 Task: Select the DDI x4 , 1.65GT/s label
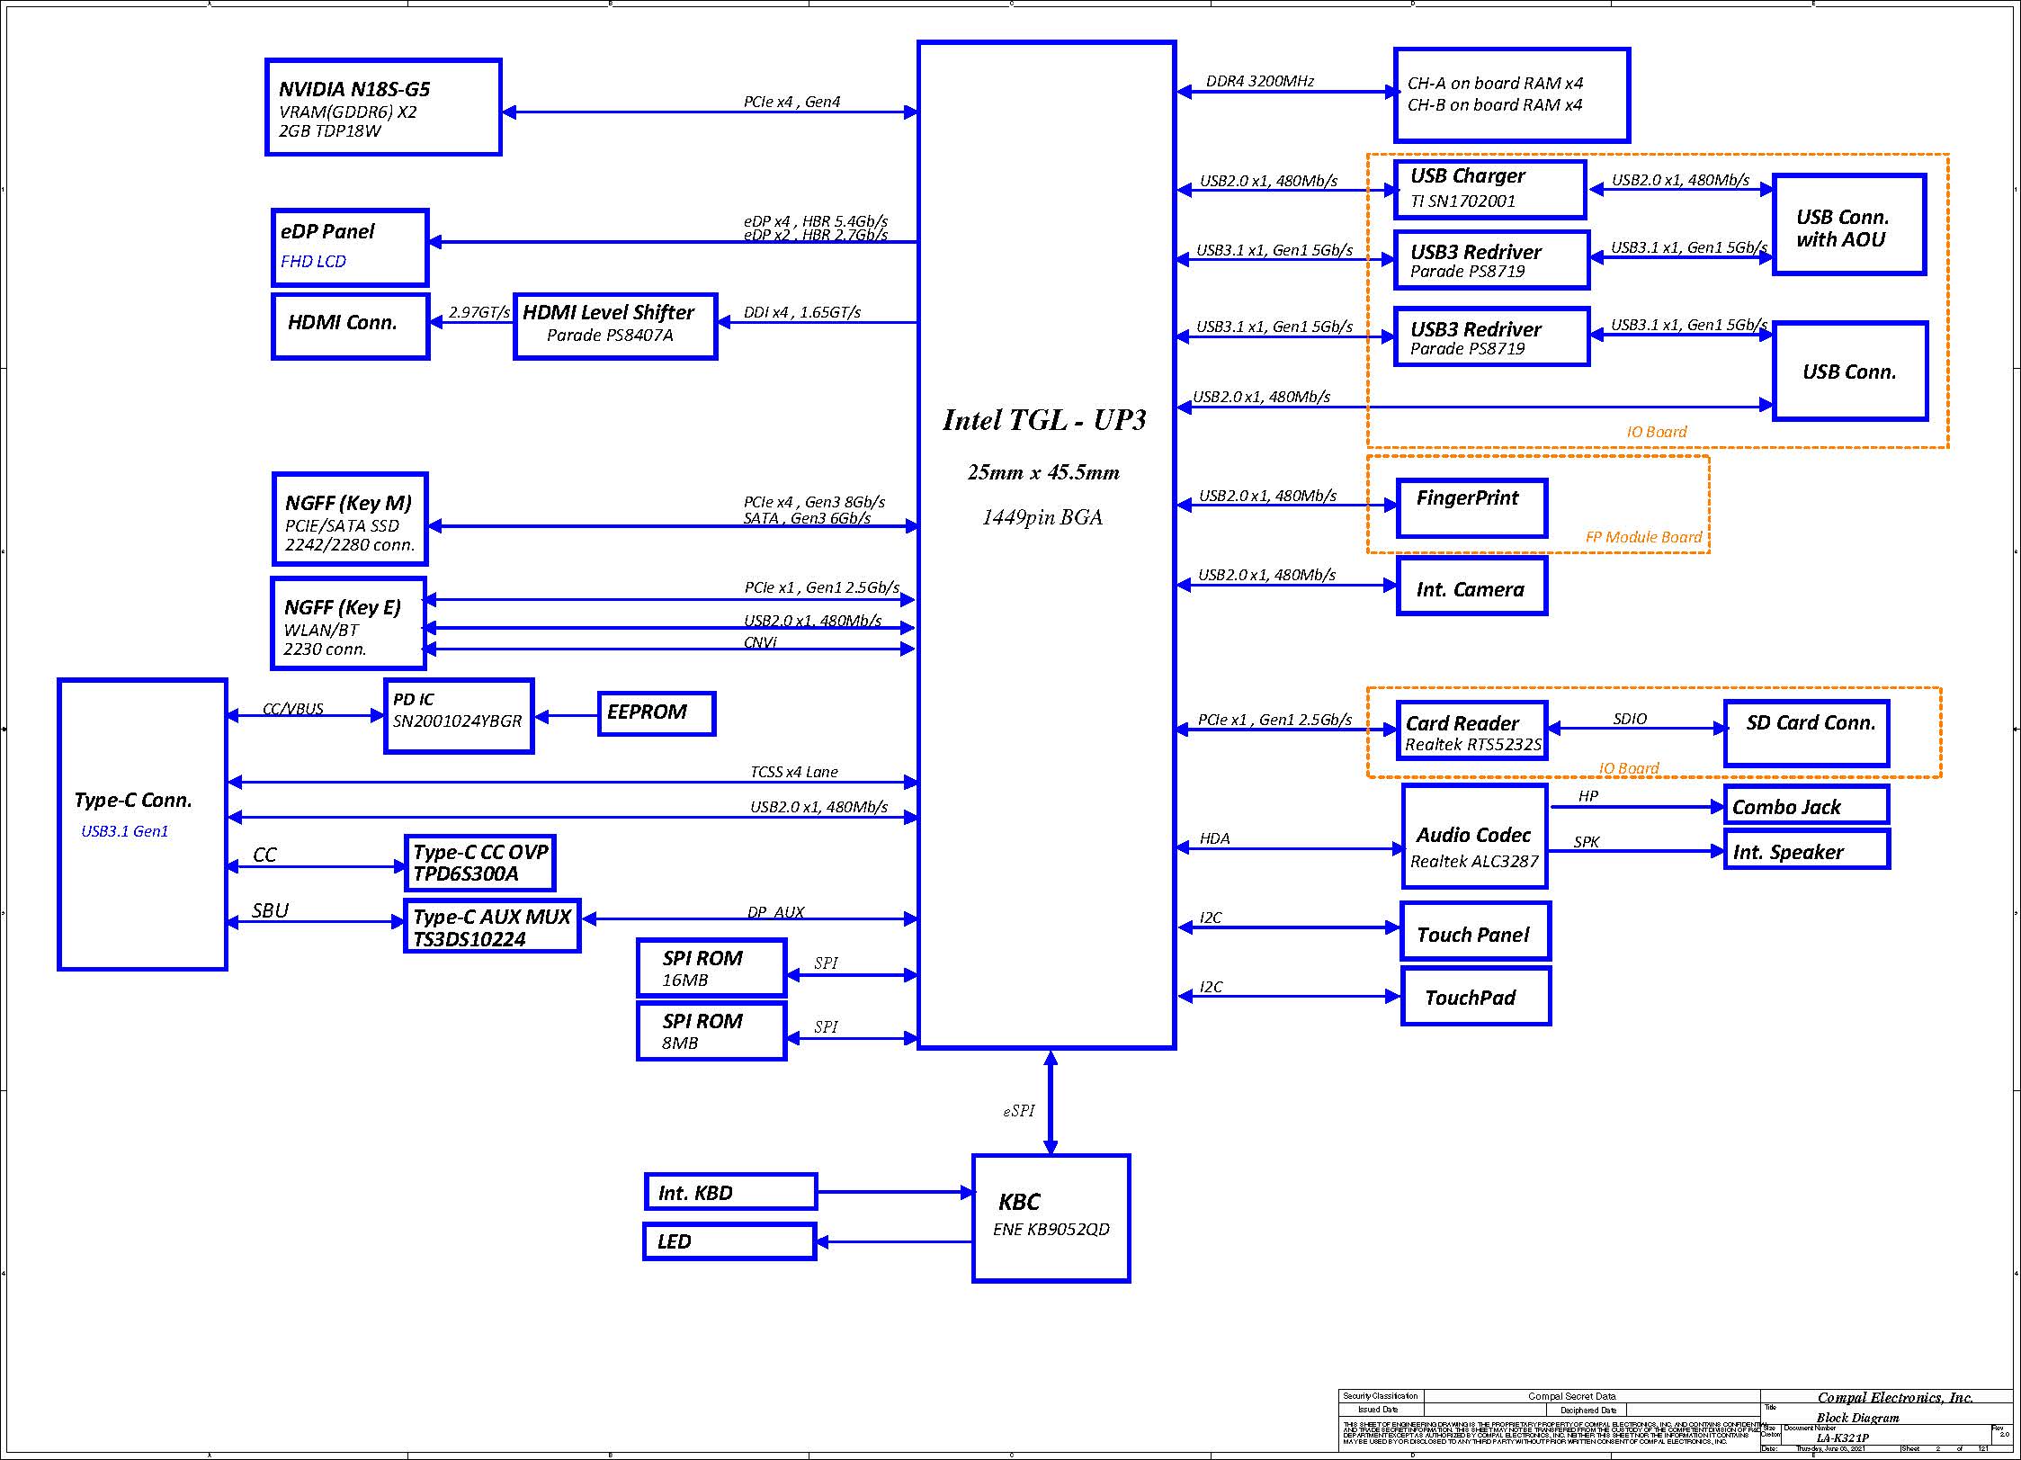[801, 312]
